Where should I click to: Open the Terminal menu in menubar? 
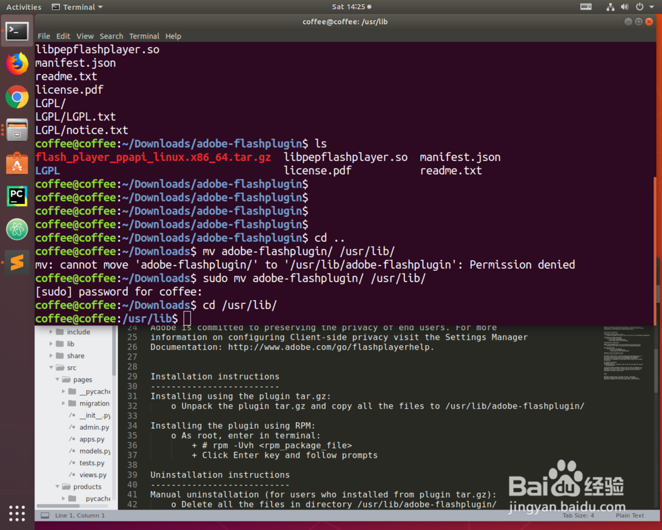[144, 36]
